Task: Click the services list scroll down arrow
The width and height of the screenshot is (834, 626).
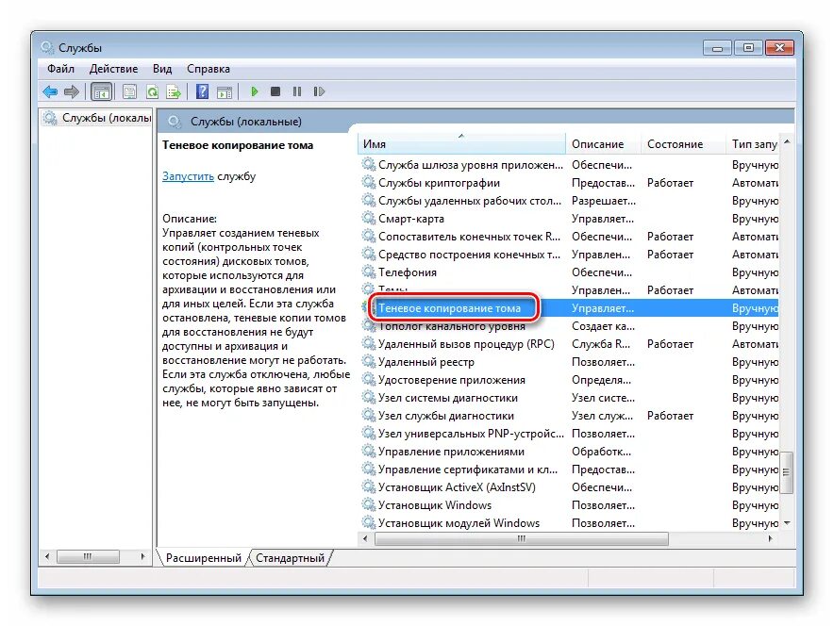Action: point(787,523)
